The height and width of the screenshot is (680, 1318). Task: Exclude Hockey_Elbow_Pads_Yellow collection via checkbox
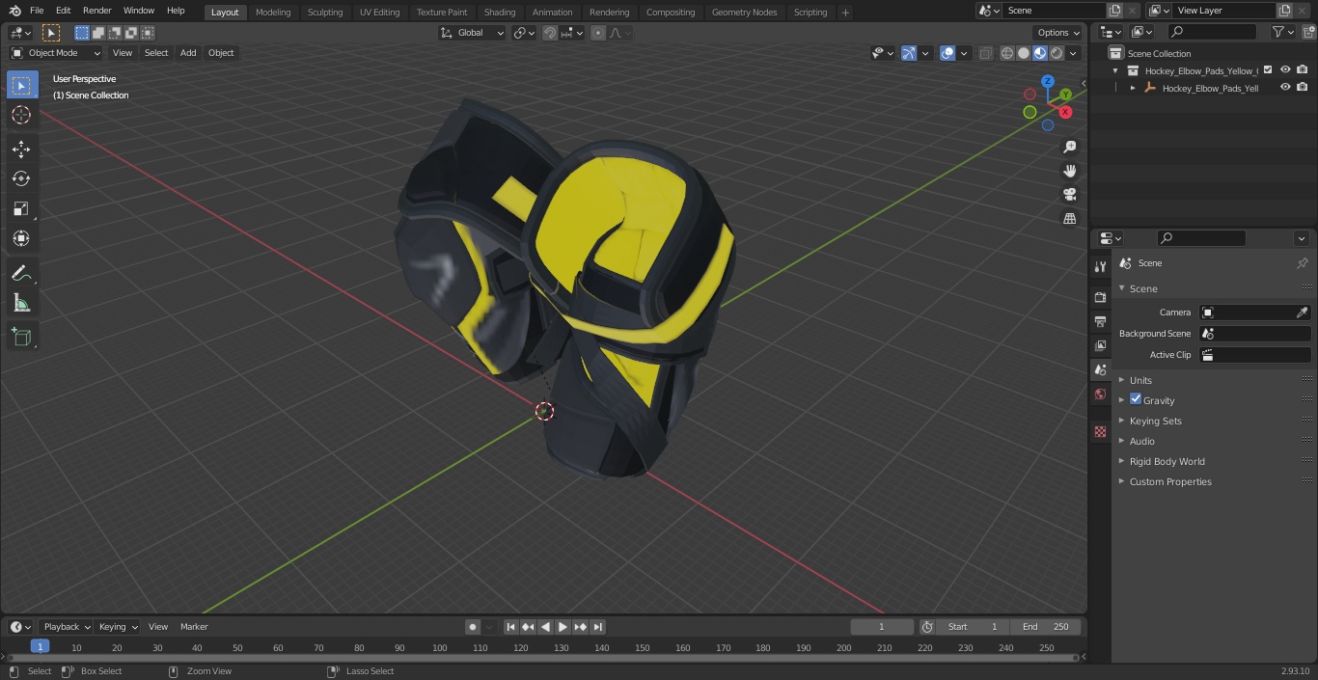[x=1268, y=69]
